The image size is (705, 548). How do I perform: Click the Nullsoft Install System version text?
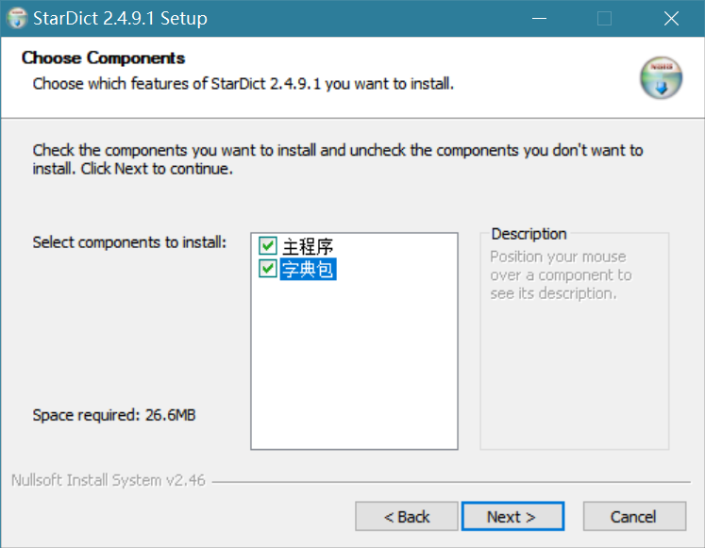(109, 480)
